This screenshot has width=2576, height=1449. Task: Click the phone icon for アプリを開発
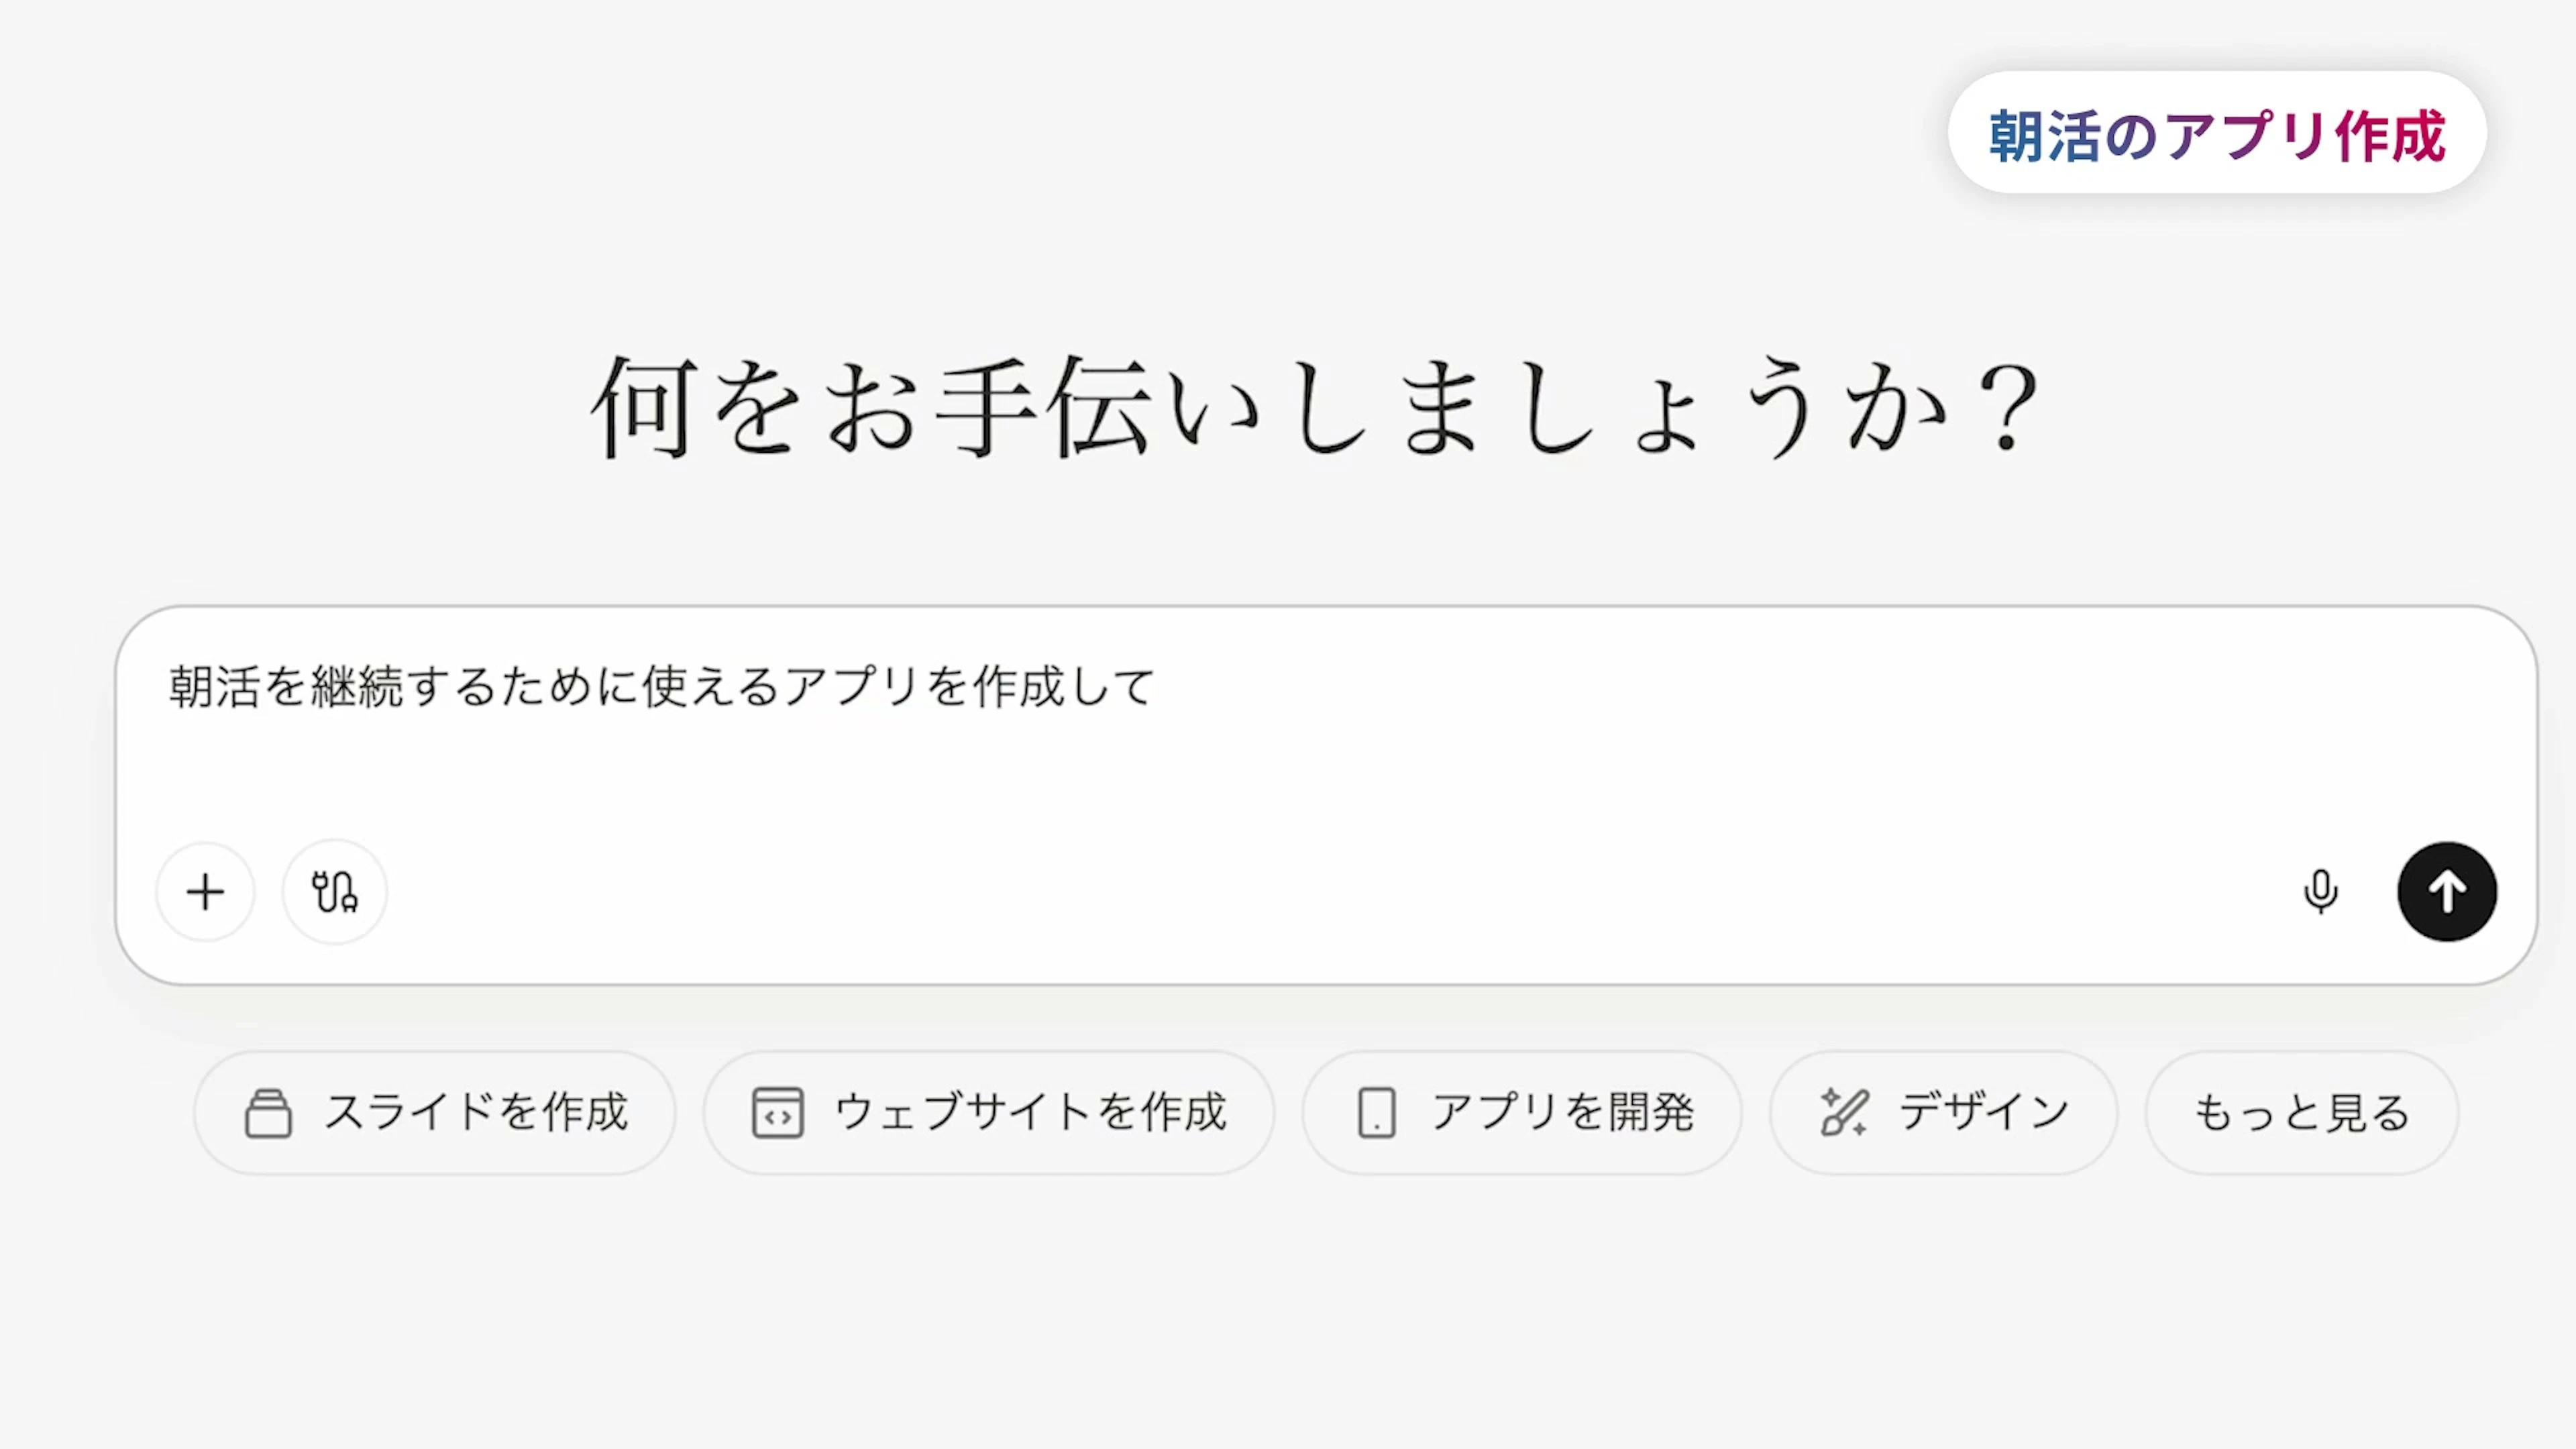1376,1113
